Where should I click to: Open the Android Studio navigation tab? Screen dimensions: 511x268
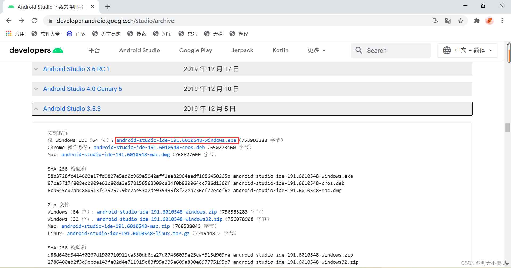(x=139, y=50)
